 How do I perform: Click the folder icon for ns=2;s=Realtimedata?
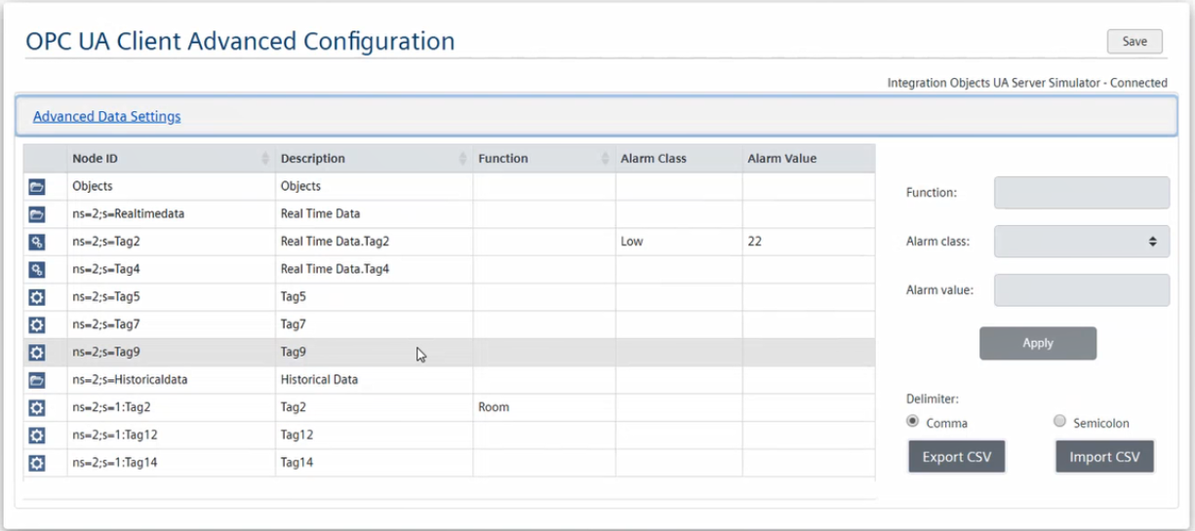click(x=37, y=213)
